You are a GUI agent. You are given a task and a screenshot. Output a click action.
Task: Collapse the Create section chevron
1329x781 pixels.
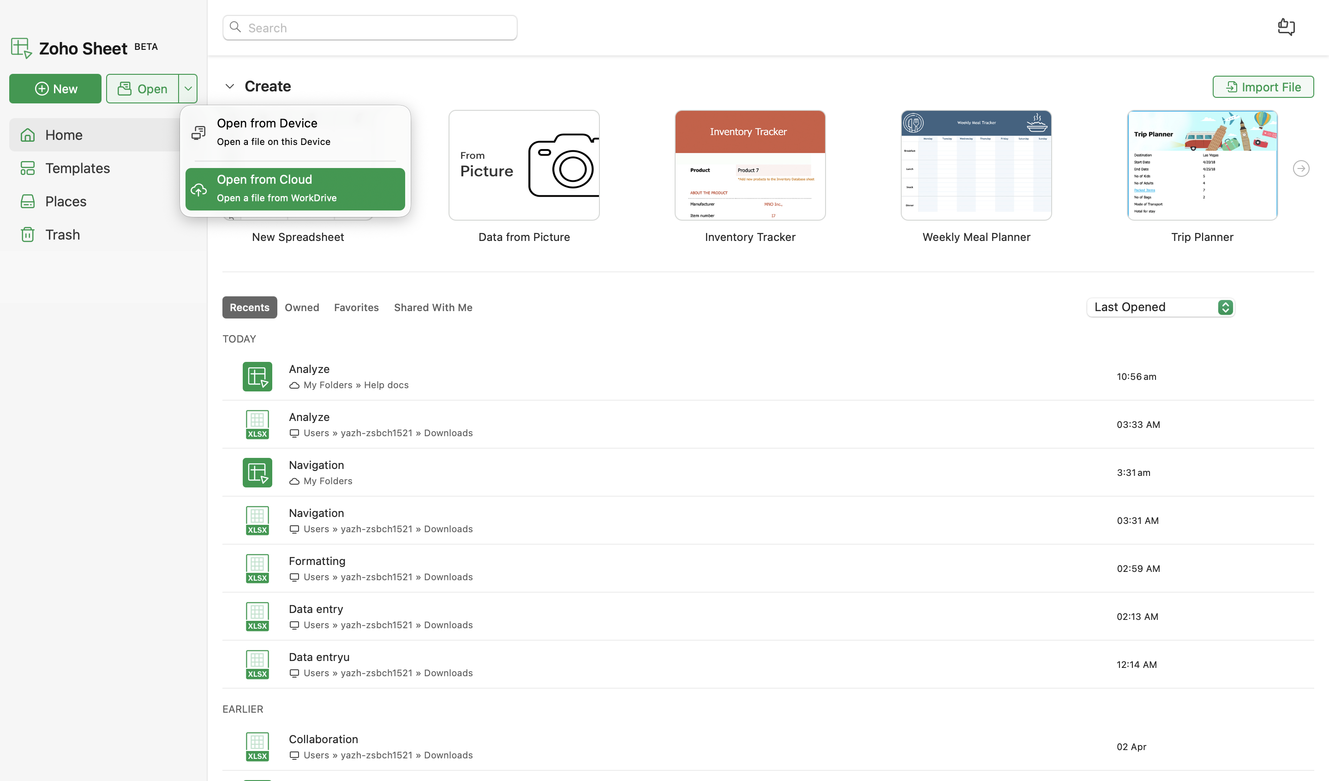click(x=229, y=86)
